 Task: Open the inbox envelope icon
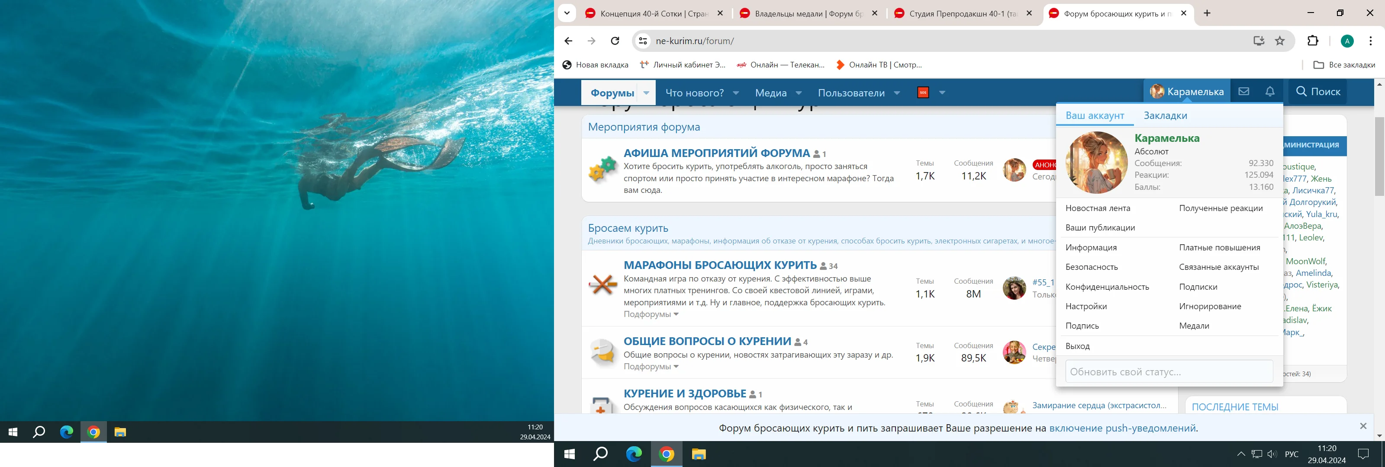pyautogui.click(x=1243, y=92)
